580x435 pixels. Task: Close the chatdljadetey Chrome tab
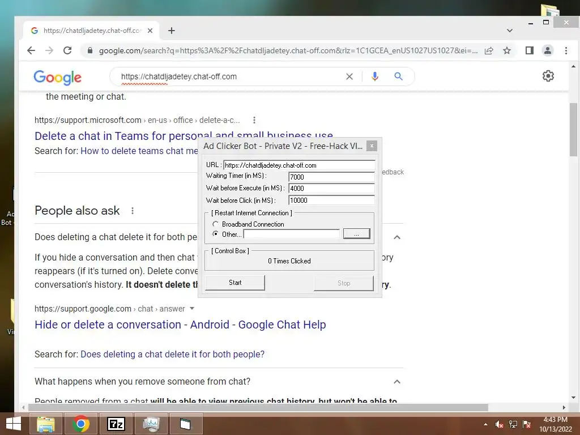click(x=150, y=31)
